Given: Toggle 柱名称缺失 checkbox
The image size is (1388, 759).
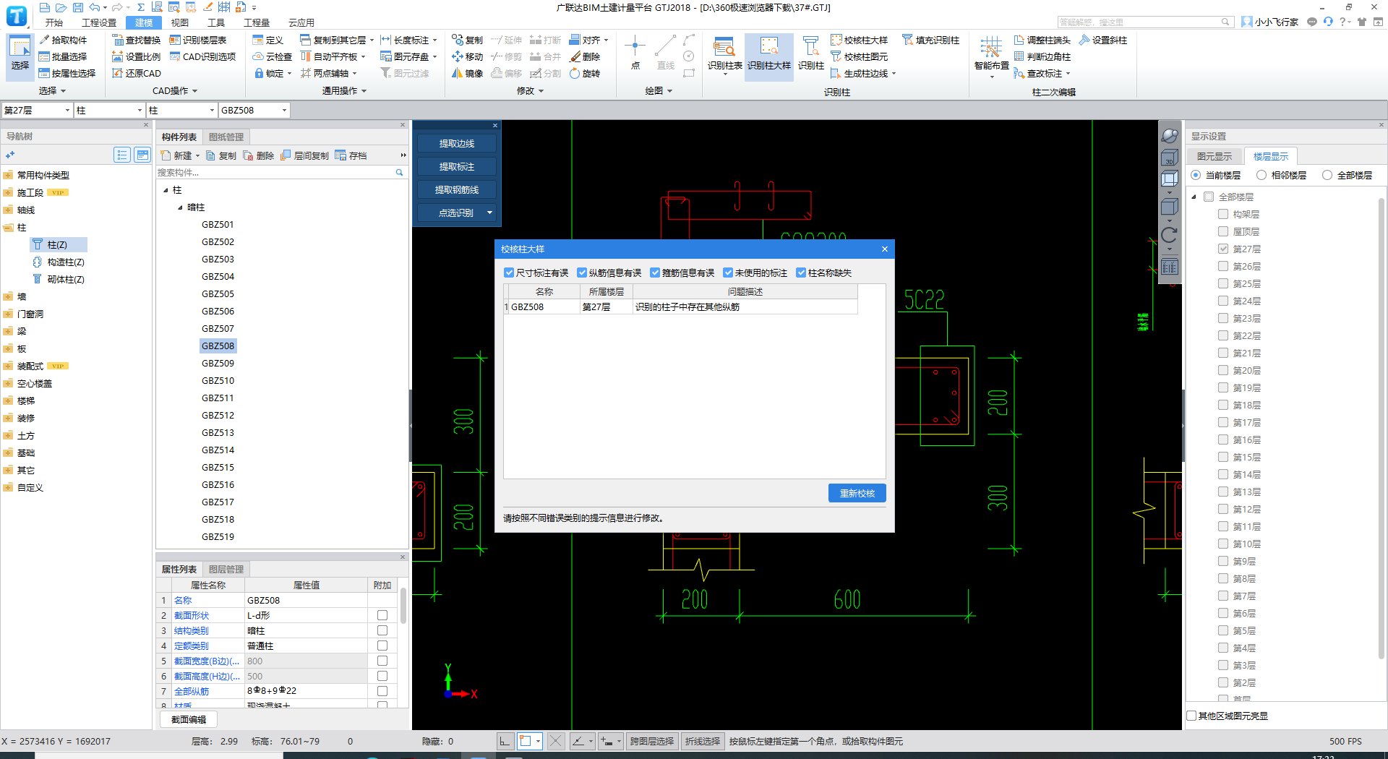Looking at the screenshot, I should pyautogui.click(x=801, y=273).
